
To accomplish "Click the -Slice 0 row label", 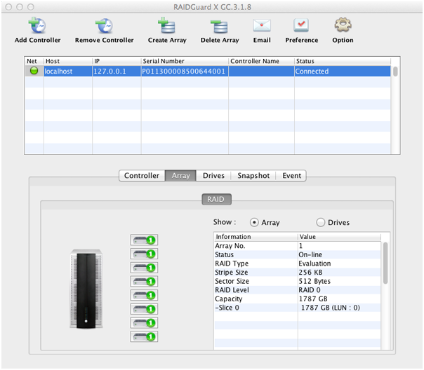I will coord(227,308).
